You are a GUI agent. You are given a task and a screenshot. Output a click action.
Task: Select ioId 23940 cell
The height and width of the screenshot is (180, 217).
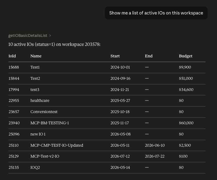coord(14,123)
